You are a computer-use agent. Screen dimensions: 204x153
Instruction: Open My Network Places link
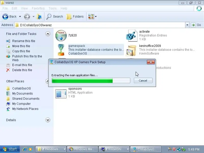tap(25, 109)
